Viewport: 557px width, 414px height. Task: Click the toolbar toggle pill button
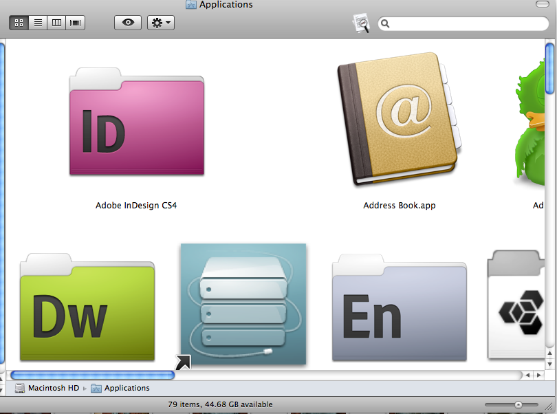click(x=542, y=4)
